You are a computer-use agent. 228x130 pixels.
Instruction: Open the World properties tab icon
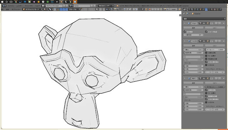point(198,9)
